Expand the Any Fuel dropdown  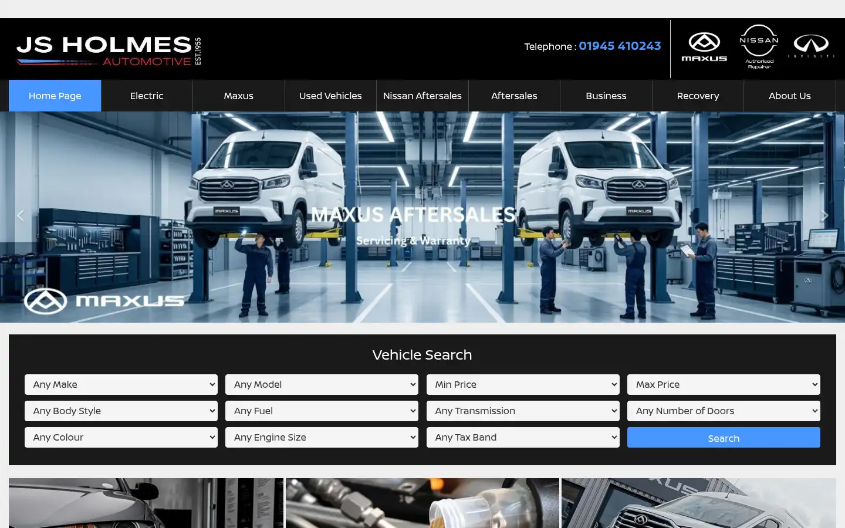coord(322,411)
